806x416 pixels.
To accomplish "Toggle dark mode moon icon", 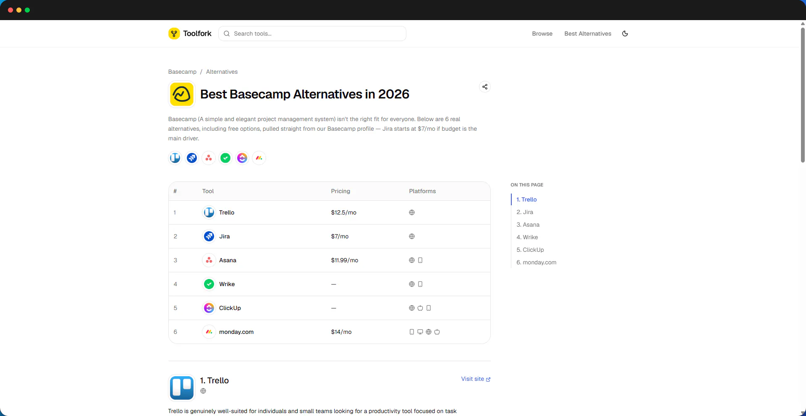I will pyautogui.click(x=625, y=34).
